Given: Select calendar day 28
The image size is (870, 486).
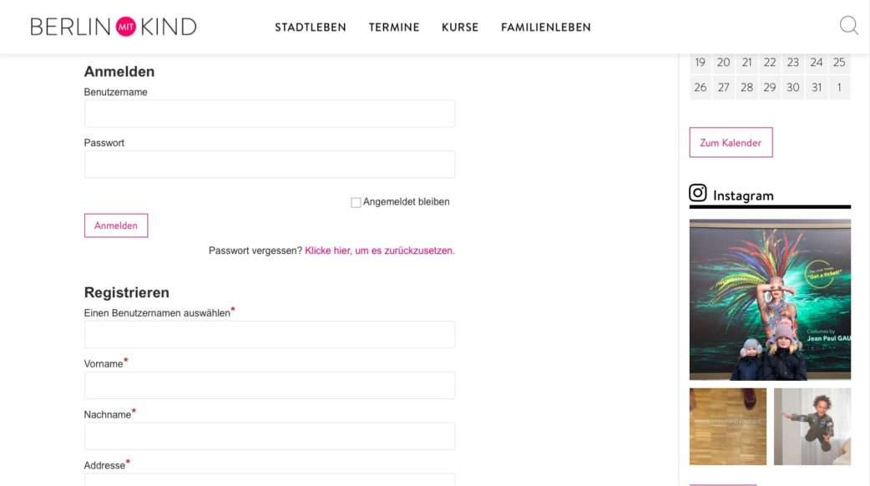Looking at the screenshot, I should [x=746, y=88].
